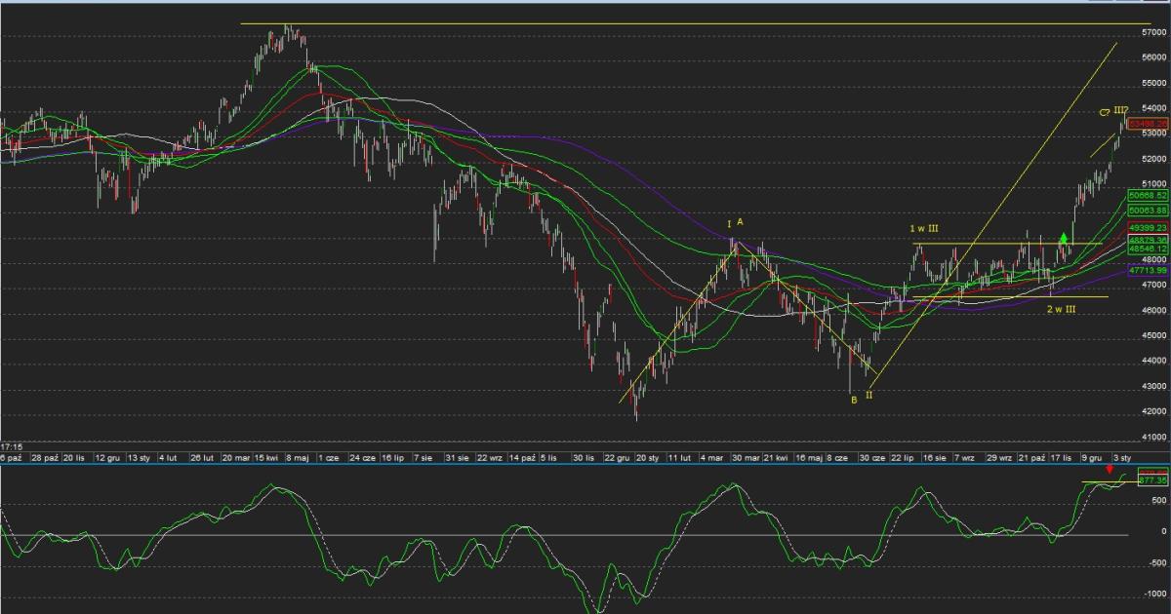Select the 57000 price axis level
This screenshot has height=614, width=1171.
click(1153, 32)
